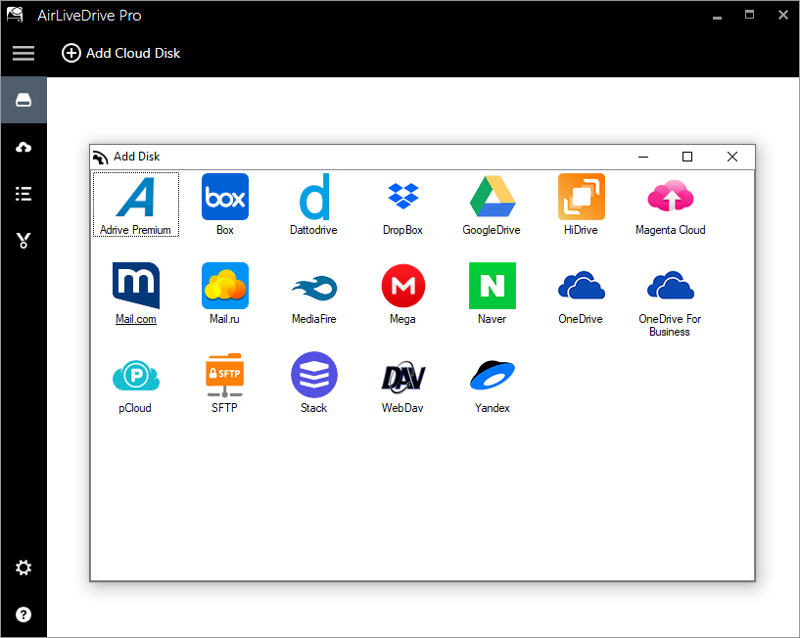Select the Adrive Premium cloud service
Screen dimensions: 800x638
[136, 205]
